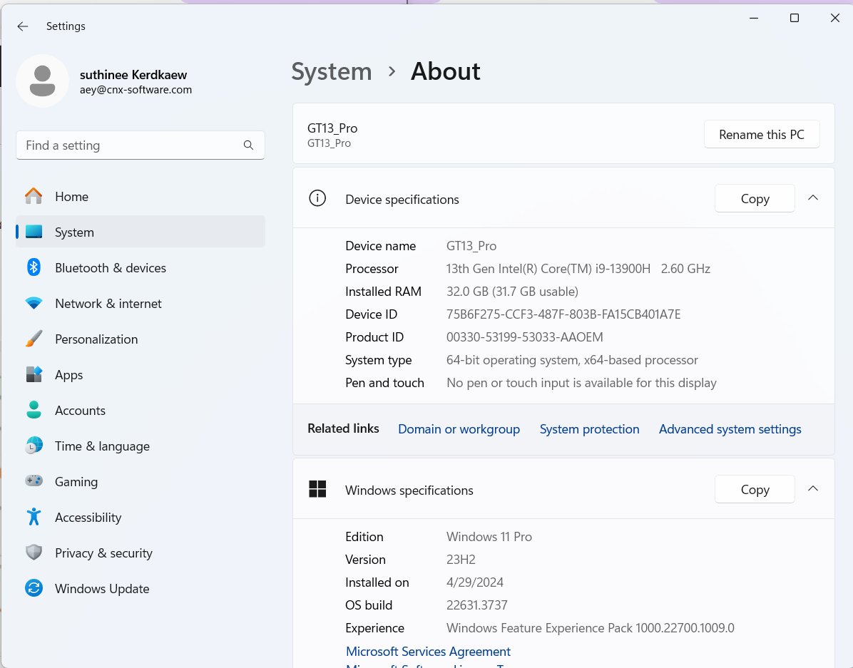Open Domain or workgroup link
Image resolution: width=853 pixels, height=668 pixels.
tap(459, 429)
